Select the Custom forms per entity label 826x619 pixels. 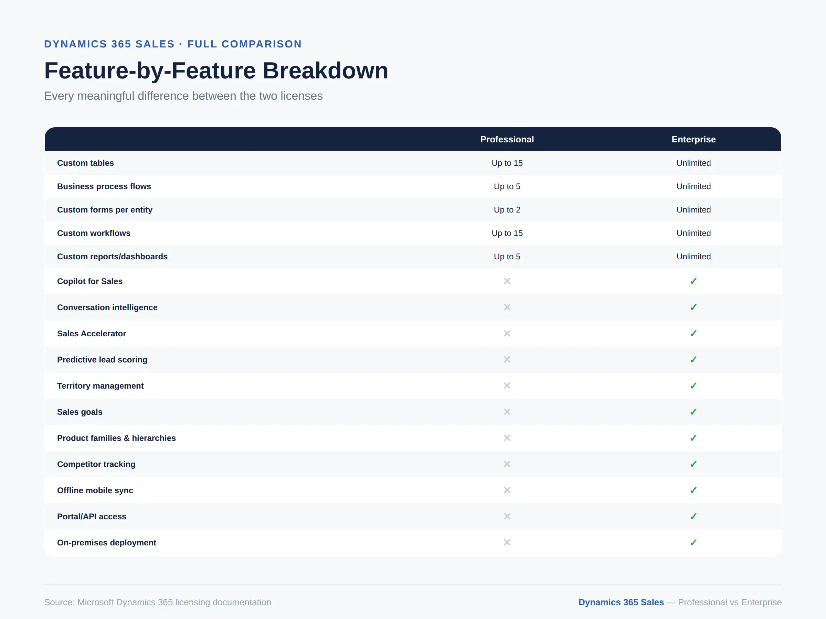105,210
